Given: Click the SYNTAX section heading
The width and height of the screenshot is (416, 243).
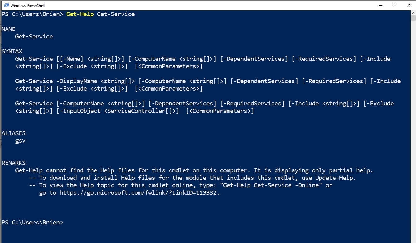Looking at the screenshot, I should click(12, 51).
